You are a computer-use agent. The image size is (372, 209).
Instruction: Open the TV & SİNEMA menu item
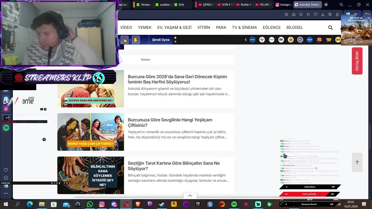(x=244, y=28)
